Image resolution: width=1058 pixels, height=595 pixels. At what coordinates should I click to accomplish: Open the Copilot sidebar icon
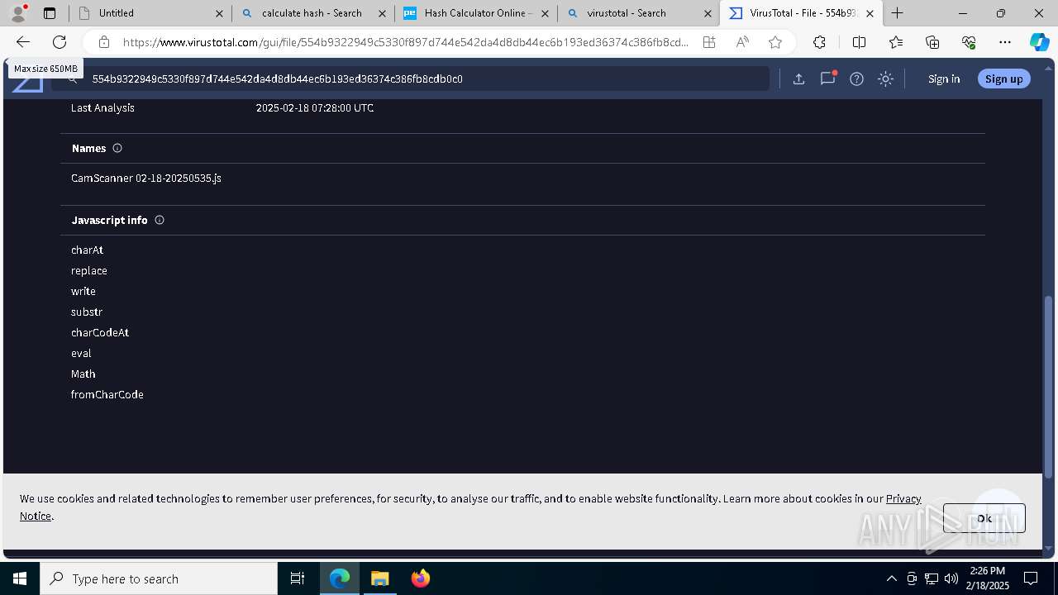click(x=1039, y=42)
